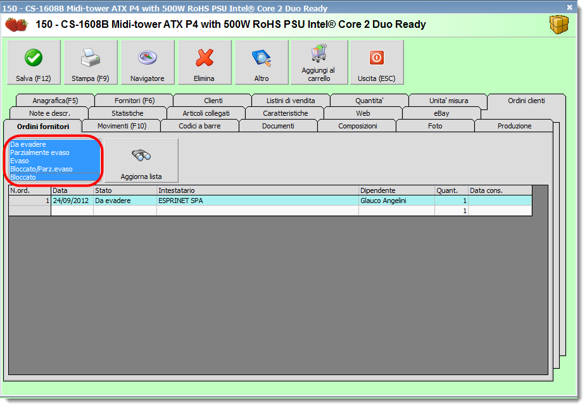Open the Documenti tab
Screen dimensions: 587x408
(x=278, y=126)
